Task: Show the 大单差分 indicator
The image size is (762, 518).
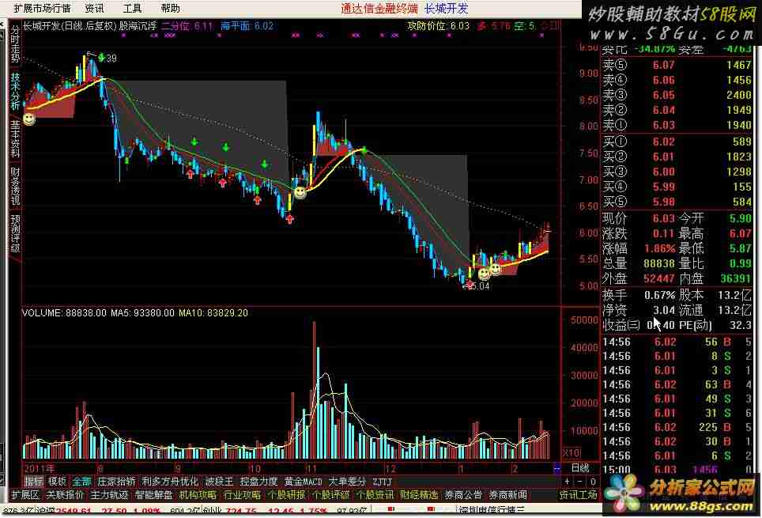Action: pos(347,482)
